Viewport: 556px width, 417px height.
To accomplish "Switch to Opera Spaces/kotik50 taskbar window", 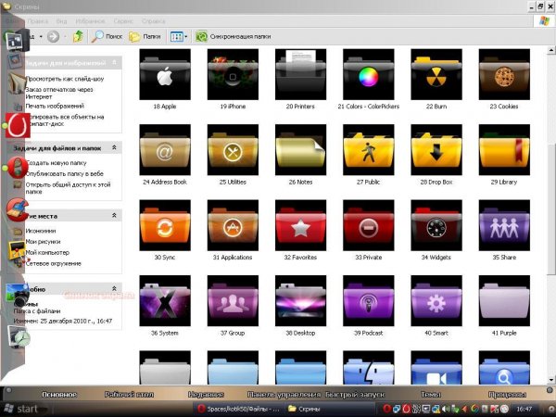I will (239, 409).
